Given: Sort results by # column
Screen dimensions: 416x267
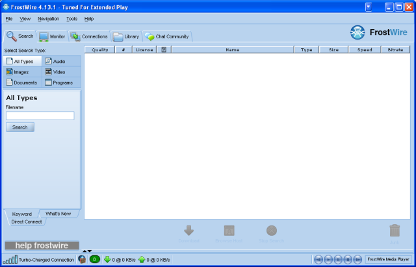Looking at the screenshot, I should (123, 49).
